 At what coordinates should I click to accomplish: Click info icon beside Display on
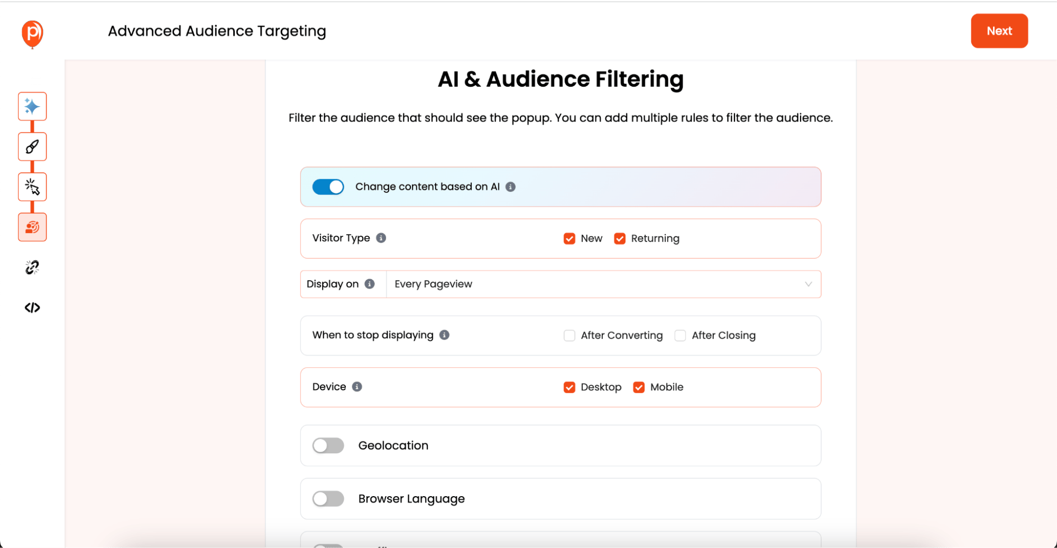point(370,284)
